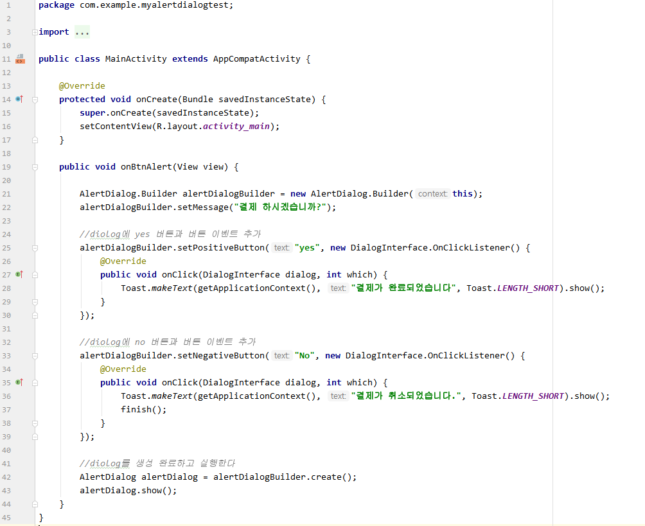Click the 'text:' hint on line 36
This screenshot has width=645, height=526.
coord(338,396)
